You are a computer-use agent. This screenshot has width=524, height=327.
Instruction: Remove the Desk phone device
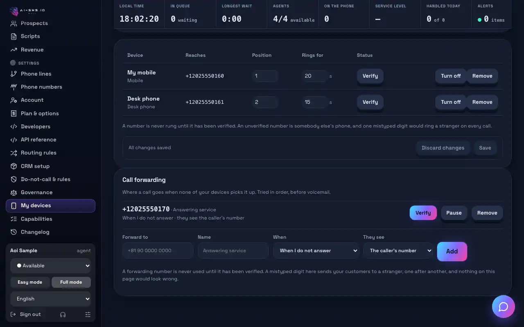pos(482,102)
